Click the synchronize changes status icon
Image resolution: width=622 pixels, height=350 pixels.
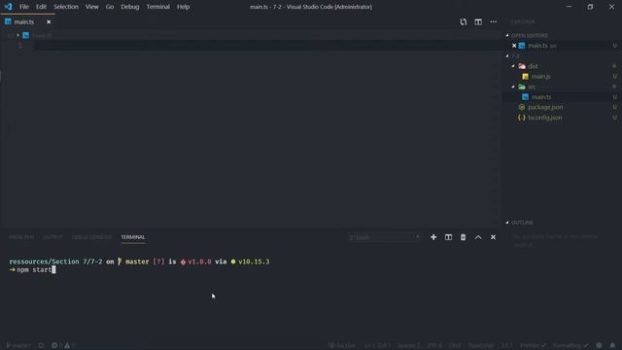(41, 346)
